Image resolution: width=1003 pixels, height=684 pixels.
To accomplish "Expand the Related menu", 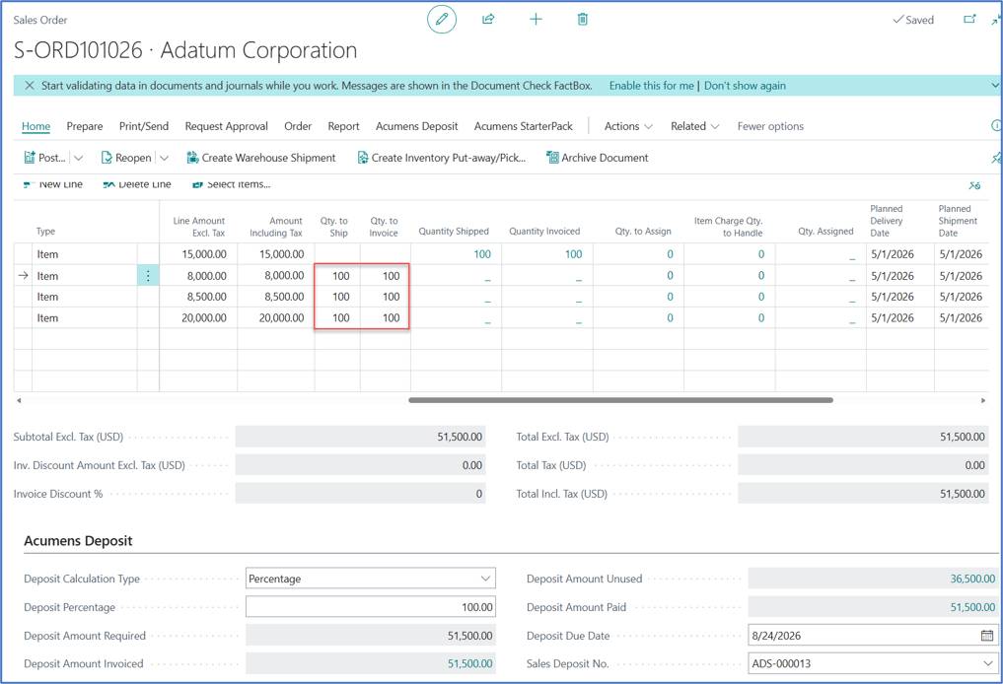I will pos(694,126).
